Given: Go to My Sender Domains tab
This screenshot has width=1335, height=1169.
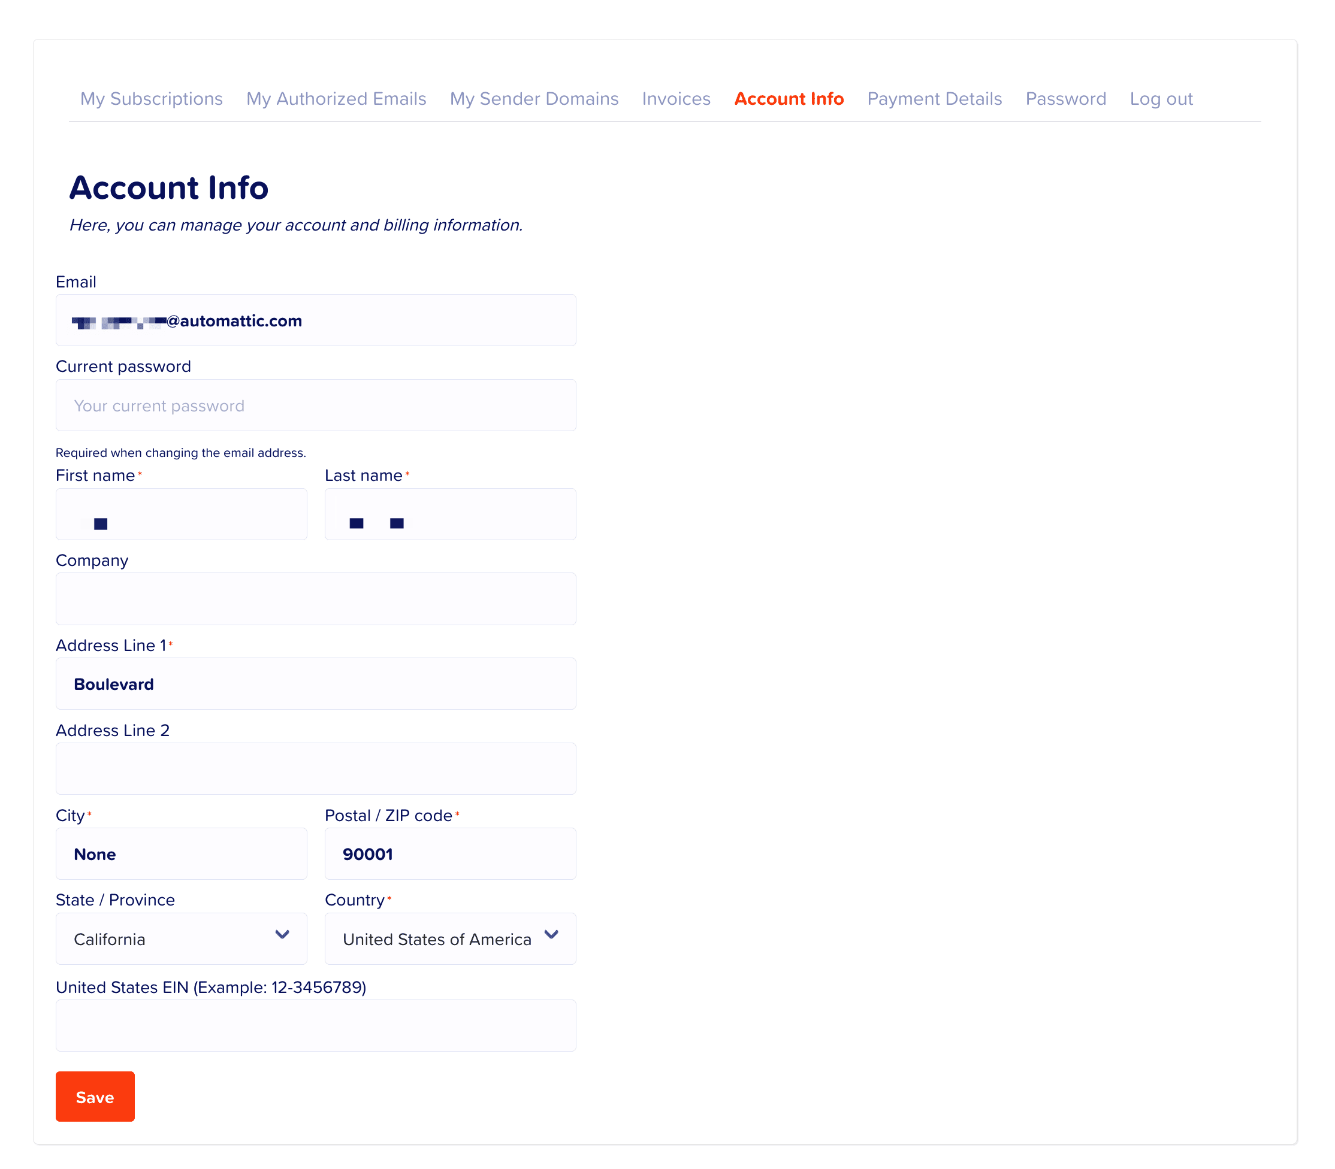Looking at the screenshot, I should click(533, 98).
